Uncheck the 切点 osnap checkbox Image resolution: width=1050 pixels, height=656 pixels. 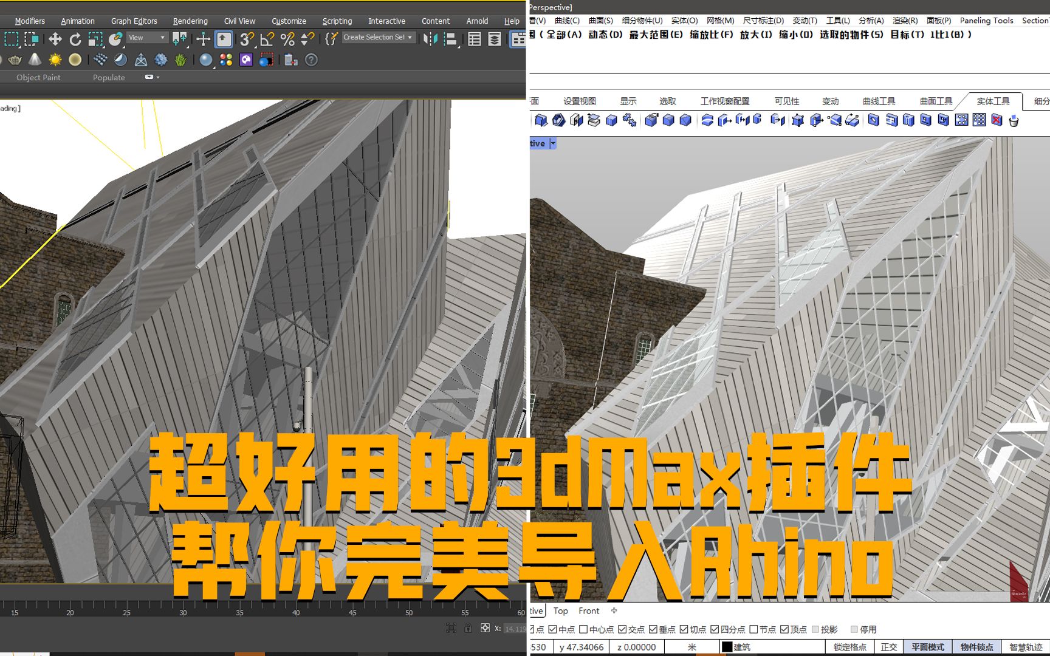pos(684,629)
